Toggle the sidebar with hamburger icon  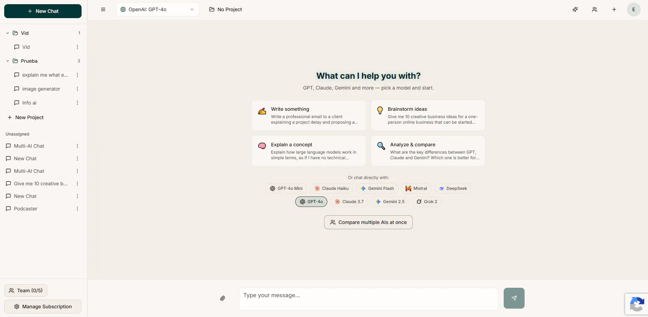tap(103, 9)
